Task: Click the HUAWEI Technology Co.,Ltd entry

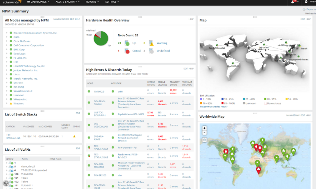Action: 29,66
